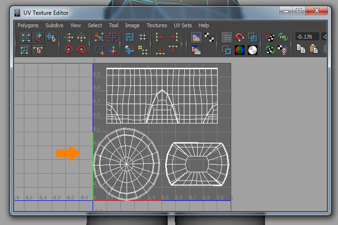Select the UV Lattice tool
This screenshot has width=338, height=225.
pos(25,38)
